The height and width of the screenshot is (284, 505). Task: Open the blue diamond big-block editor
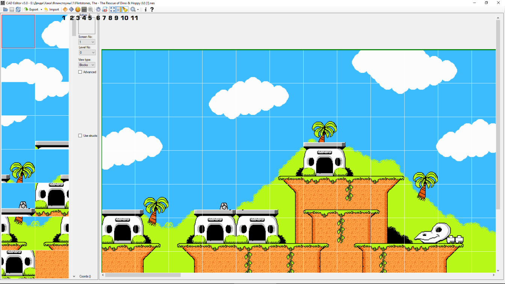coord(71,9)
